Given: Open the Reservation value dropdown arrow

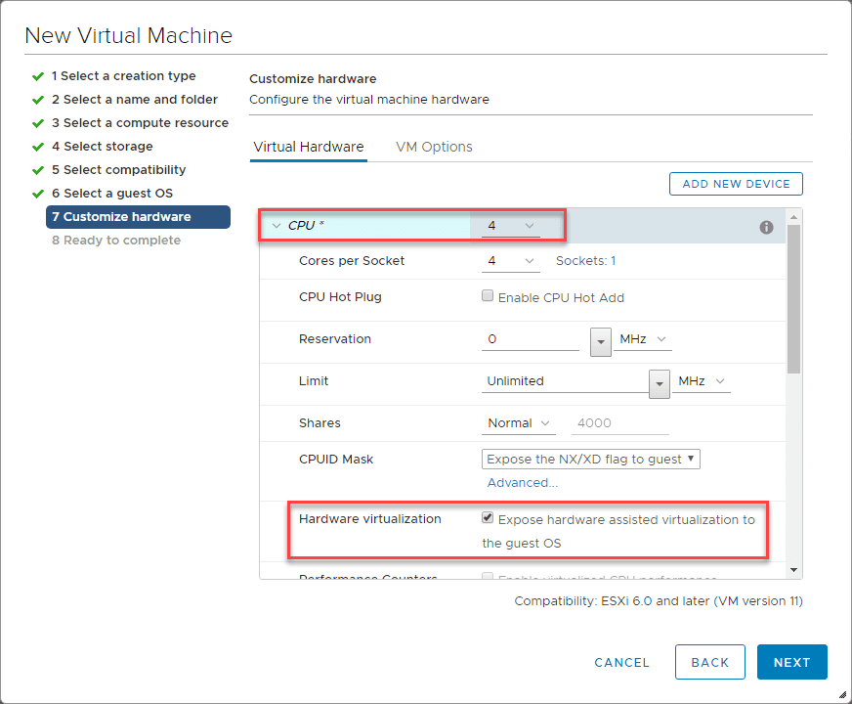Looking at the screenshot, I should tap(601, 340).
